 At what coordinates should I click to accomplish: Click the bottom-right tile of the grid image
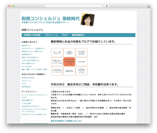[81, 71]
